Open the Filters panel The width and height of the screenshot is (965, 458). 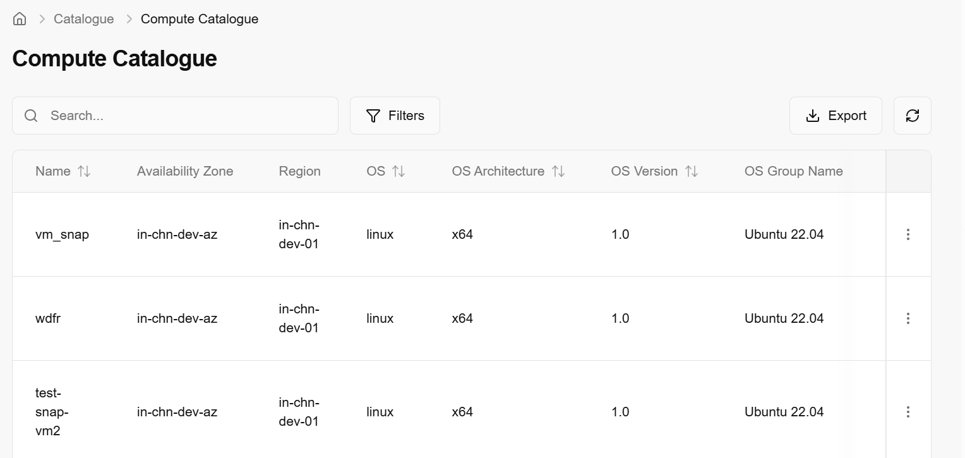tap(395, 116)
